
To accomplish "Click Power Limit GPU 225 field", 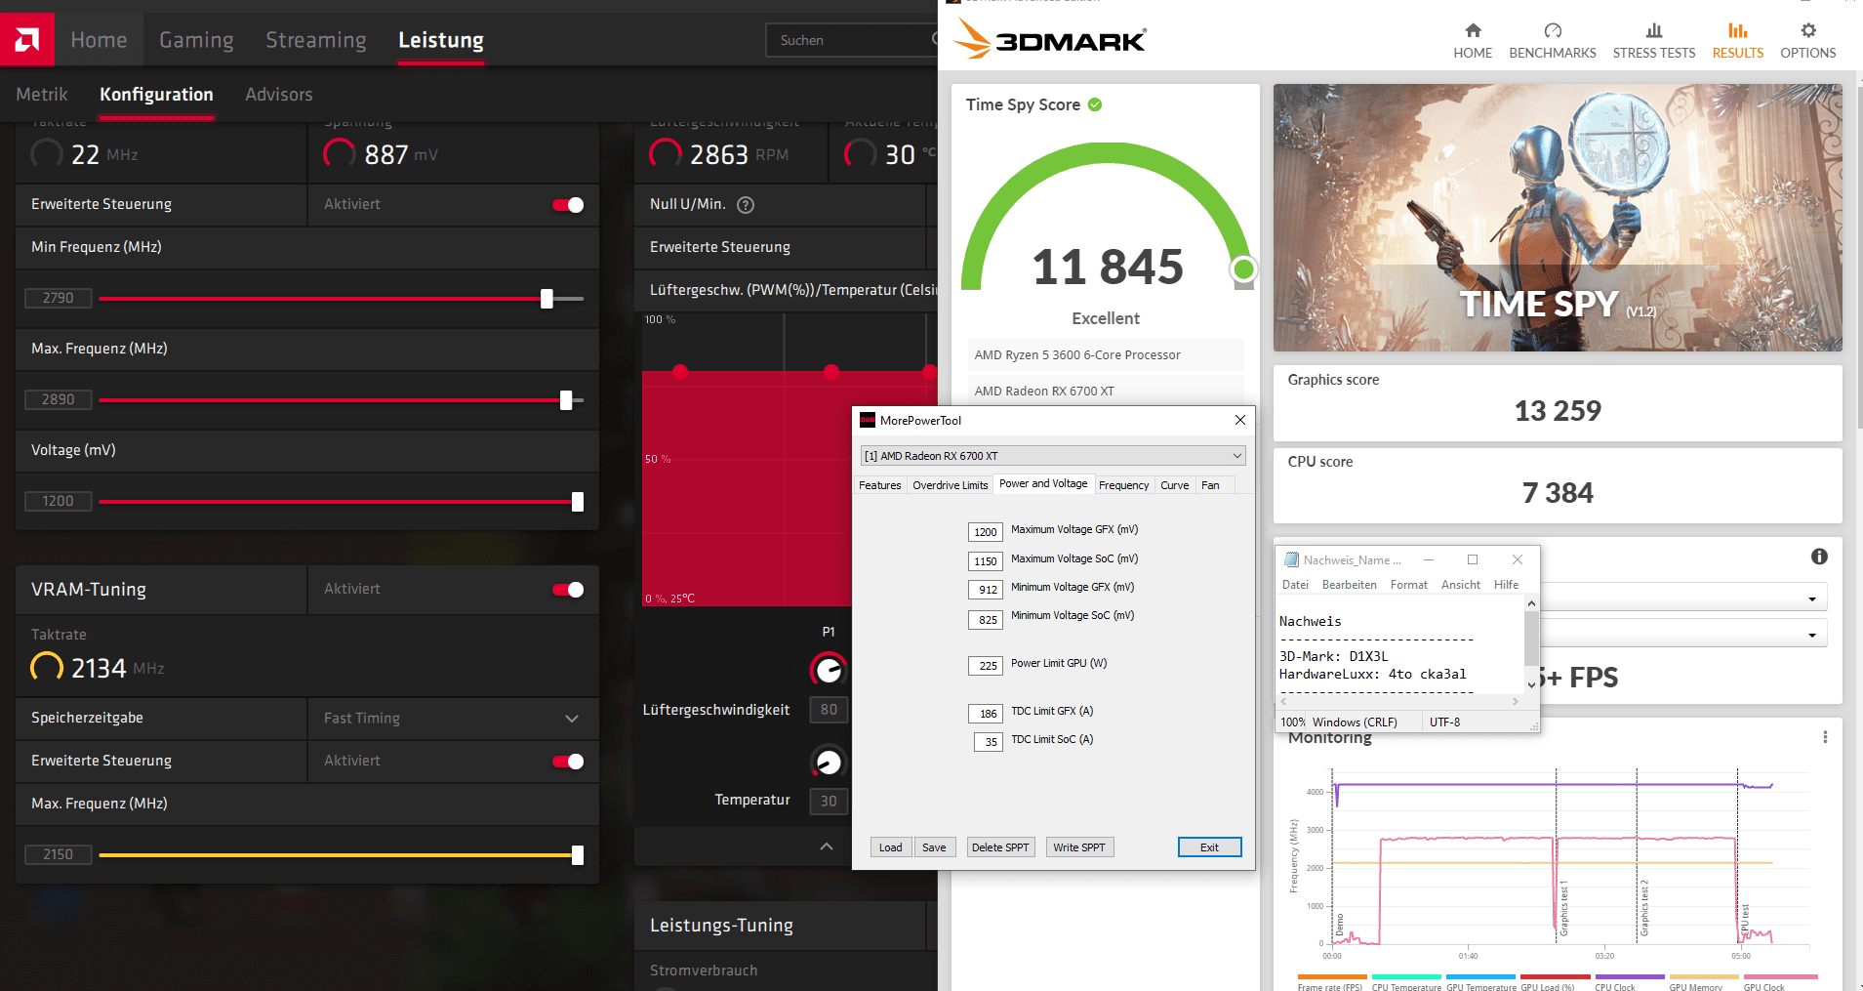I will [986, 666].
